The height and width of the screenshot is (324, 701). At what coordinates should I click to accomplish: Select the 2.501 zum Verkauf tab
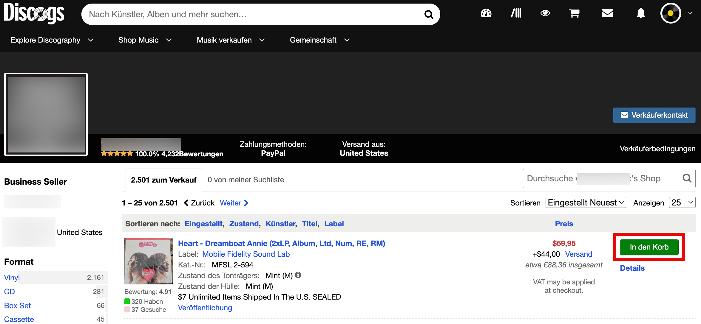pos(163,180)
